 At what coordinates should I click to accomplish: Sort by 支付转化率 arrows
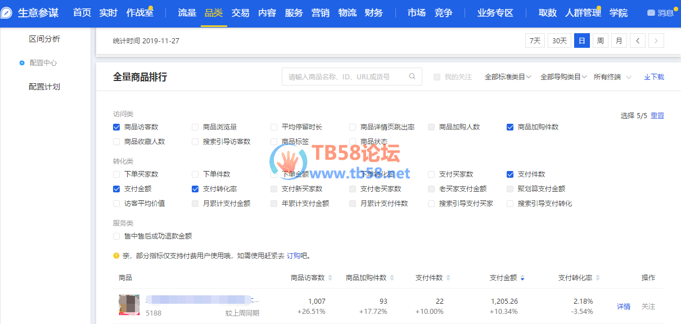(x=598, y=278)
